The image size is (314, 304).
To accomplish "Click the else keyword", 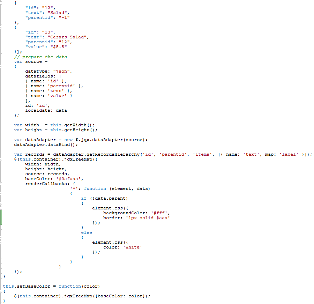I will click(87, 232).
